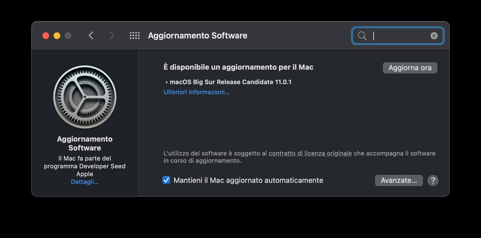Click the forward navigation chevron

(x=112, y=36)
